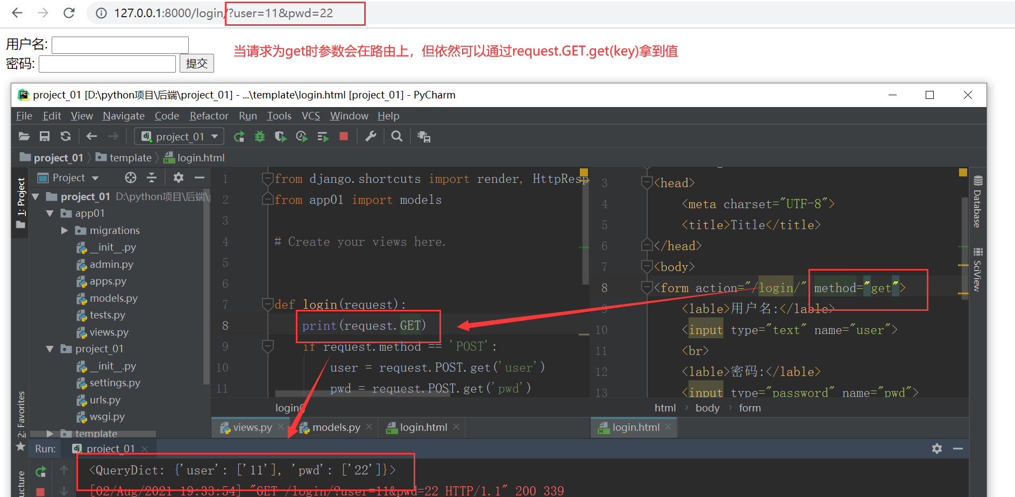Open the Edit menu
The image size is (1015, 497).
pyautogui.click(x=52, y=116)
